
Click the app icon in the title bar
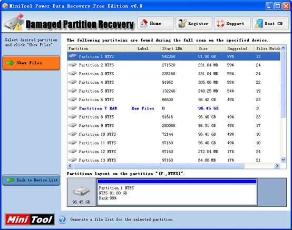[x=5, y=6]
